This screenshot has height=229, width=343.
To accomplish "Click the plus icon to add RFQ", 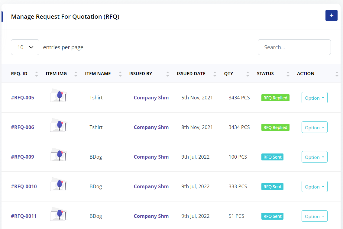I will click(331, 15).
